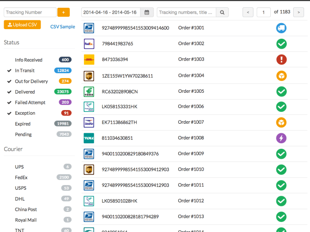This screenshot has height=232, width=310.
Task: Click the orange package icon for Order #1004
Action: pos(281,76)
